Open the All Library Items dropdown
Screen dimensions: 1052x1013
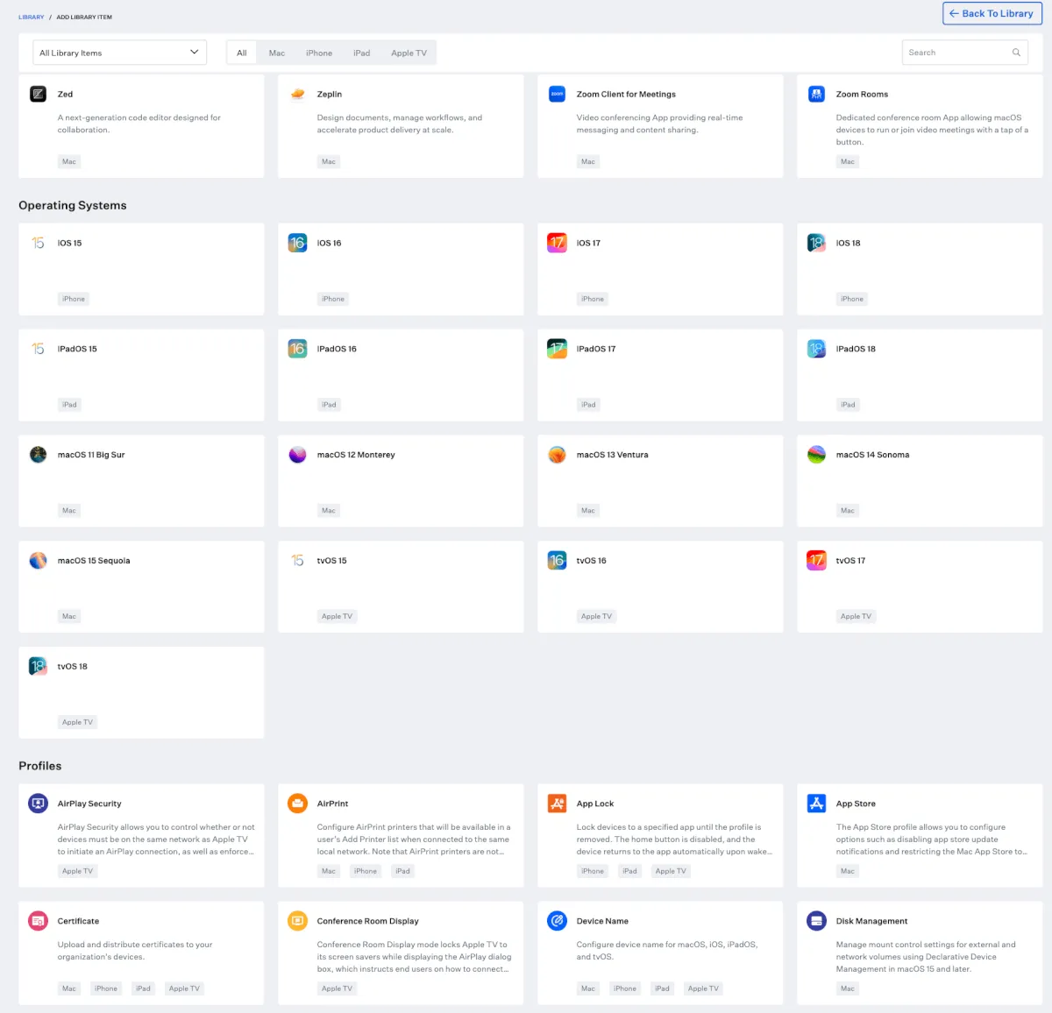tap(119, 53)
